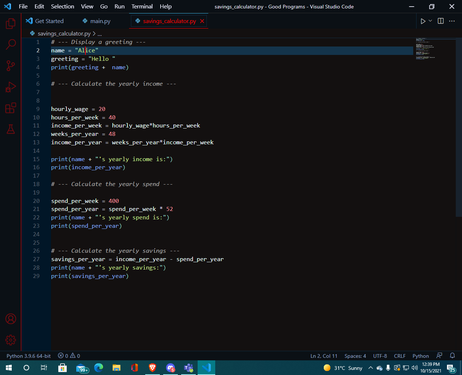
Task: Click the value 48 for weeks_per_year
Action: coord(112,134)
